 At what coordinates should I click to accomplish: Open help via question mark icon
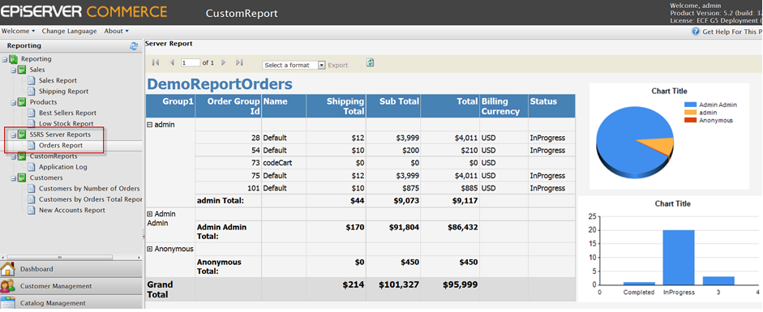[696, 32]
